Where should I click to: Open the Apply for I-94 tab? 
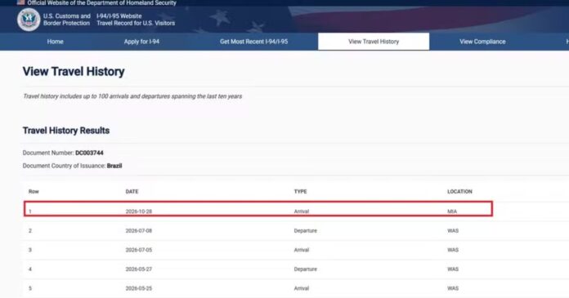click(x=141, y=42)
